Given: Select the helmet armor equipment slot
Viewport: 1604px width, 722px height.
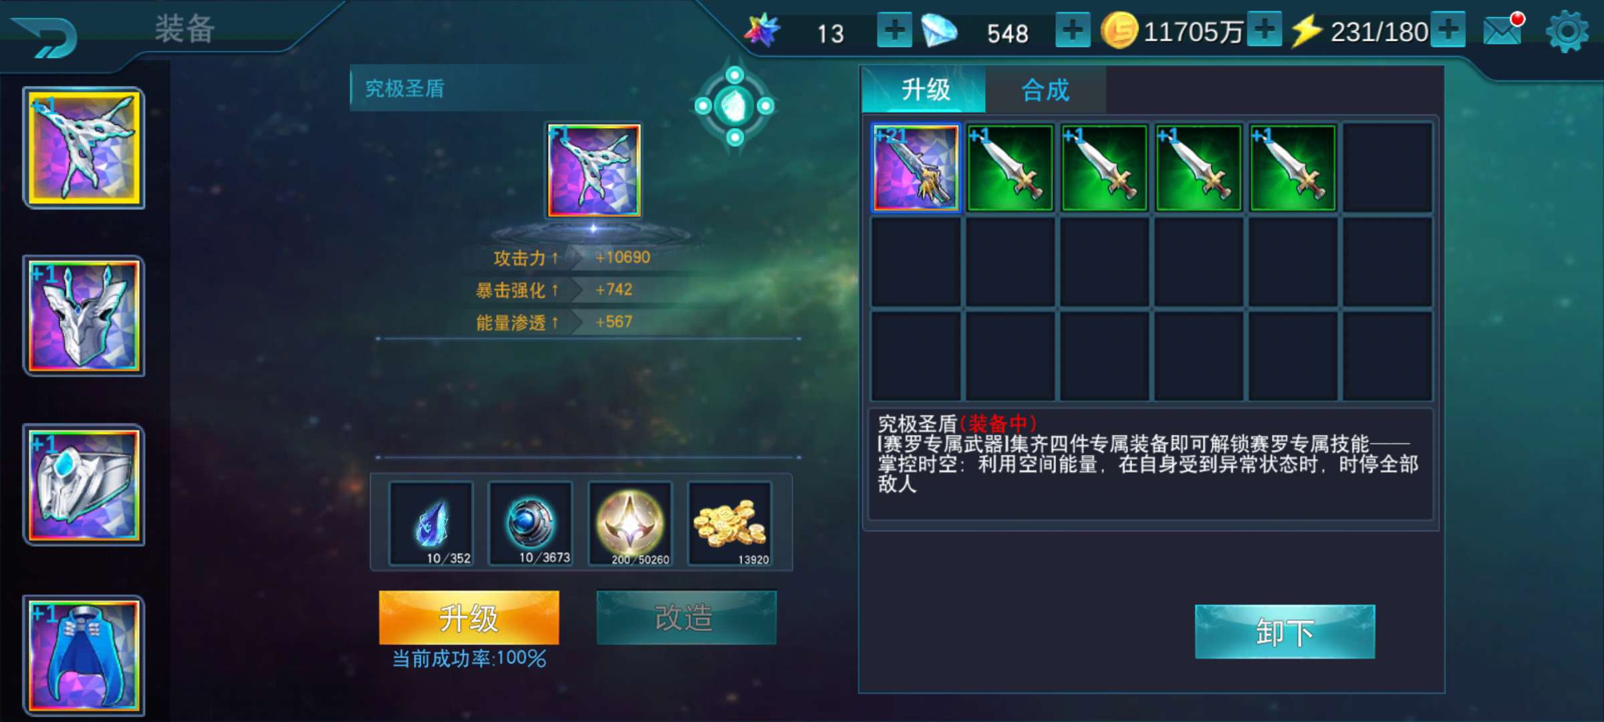Looking at the screenshot, I should coord(84,316).
